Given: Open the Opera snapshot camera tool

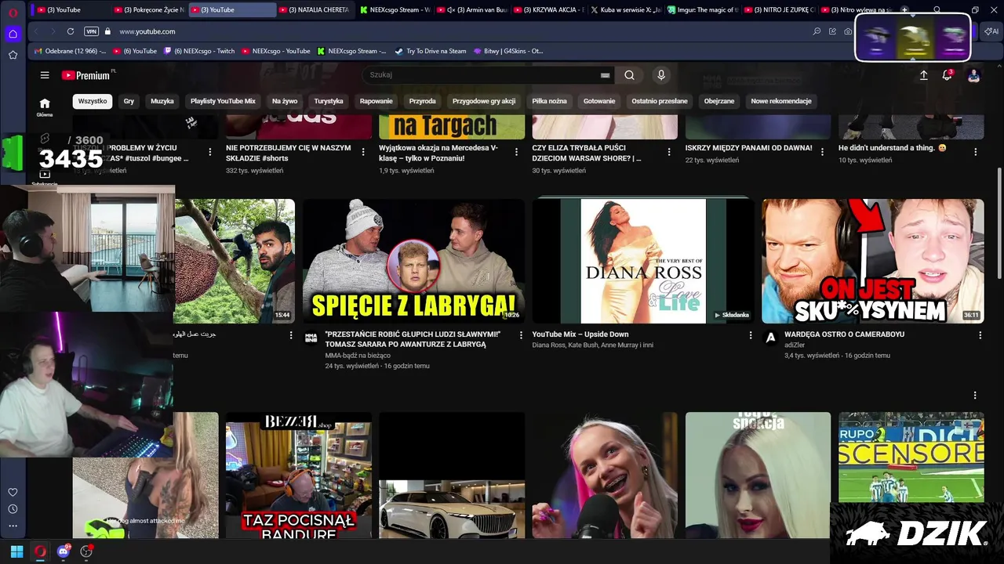Looking at the screenshot, I should point(848,31).
